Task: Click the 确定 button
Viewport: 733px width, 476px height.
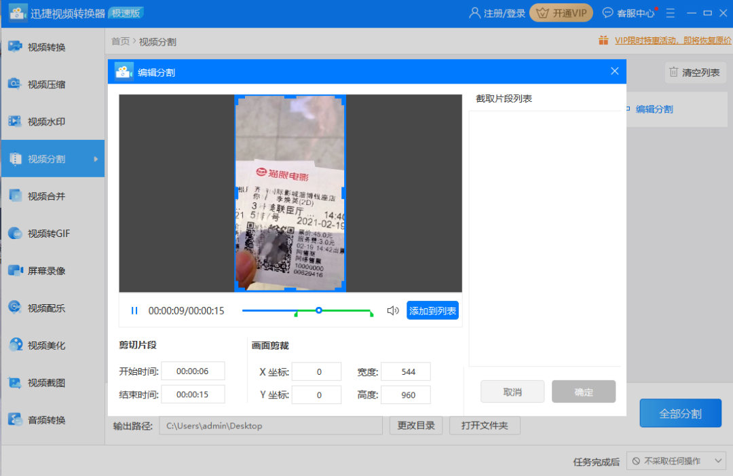Action: pos(584,392)
